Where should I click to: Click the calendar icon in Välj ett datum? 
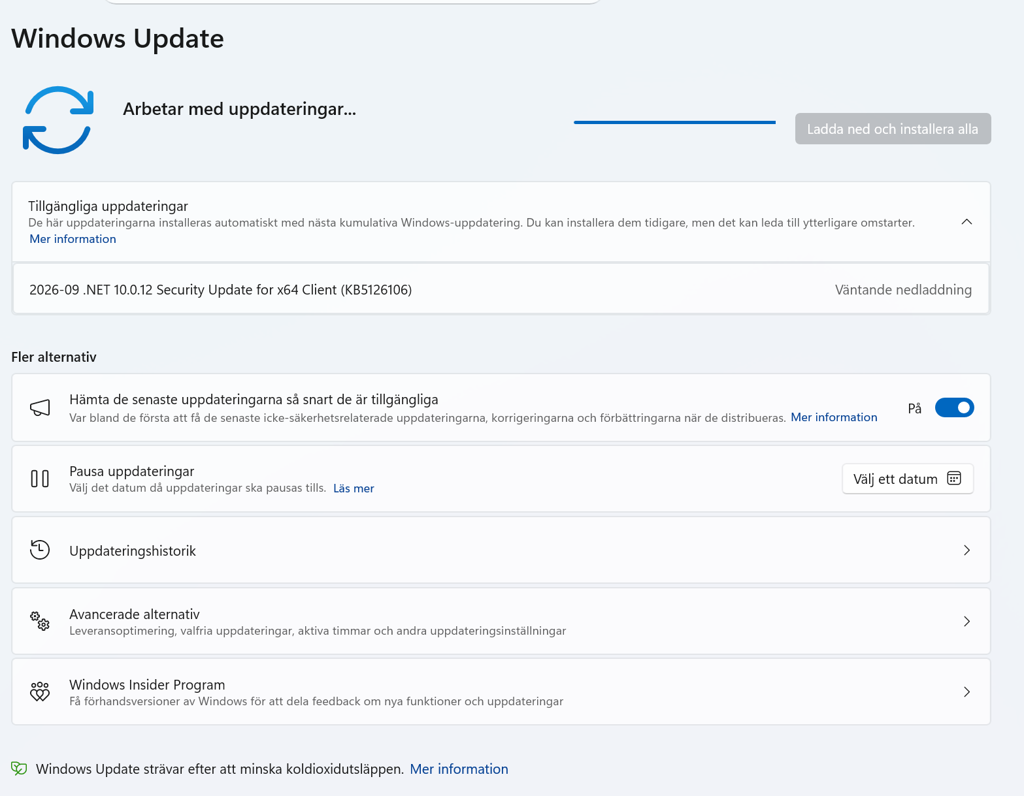[x=954, y=479]
